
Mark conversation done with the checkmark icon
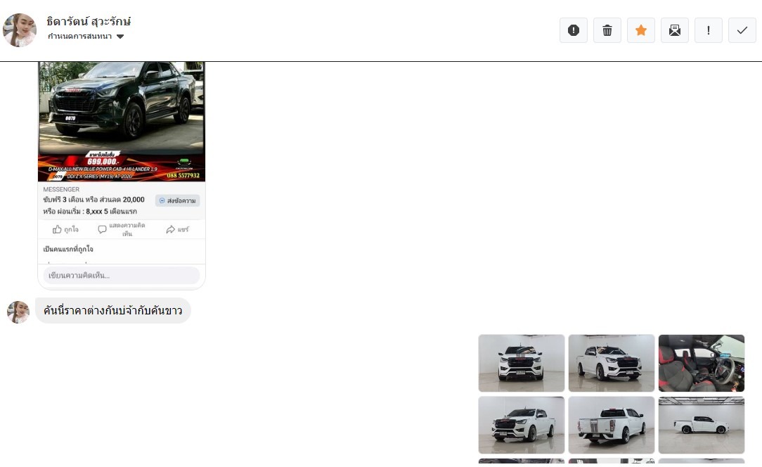742,30
